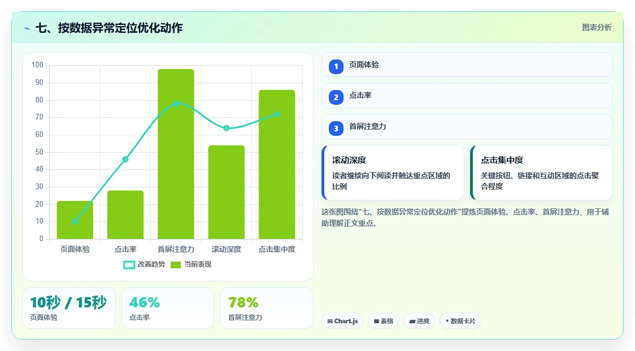This screenshot has height=351, width=635.
Task: Toggle the 改善趋势 legend item
Action: [x=144, y=264]
